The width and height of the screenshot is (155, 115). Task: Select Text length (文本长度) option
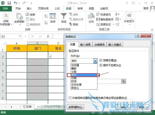(84, 85)
